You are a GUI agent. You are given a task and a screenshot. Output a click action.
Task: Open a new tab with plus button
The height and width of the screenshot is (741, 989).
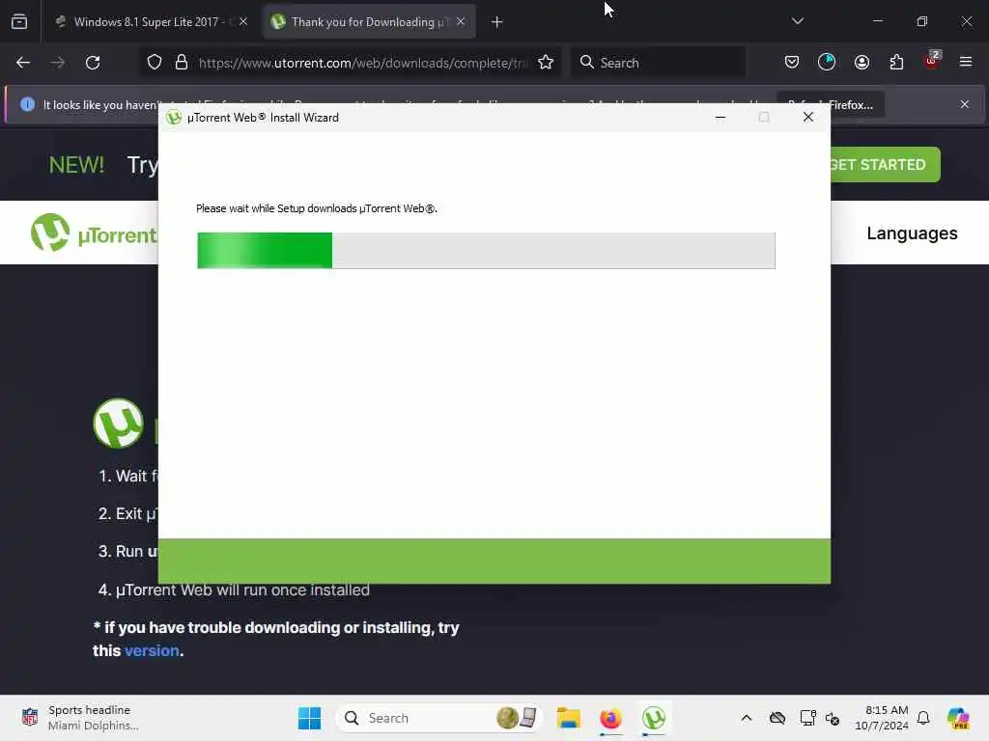[x=497, y=22]
